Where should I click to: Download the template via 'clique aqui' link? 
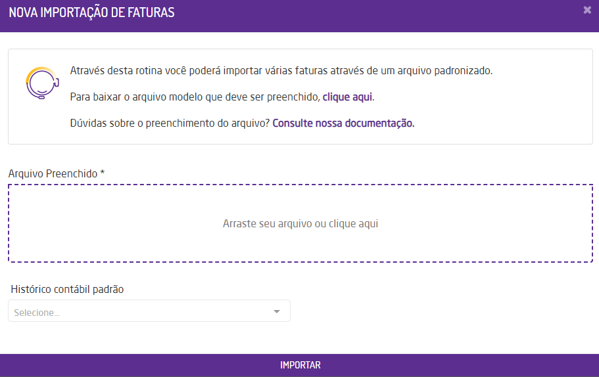pos(347,97)
